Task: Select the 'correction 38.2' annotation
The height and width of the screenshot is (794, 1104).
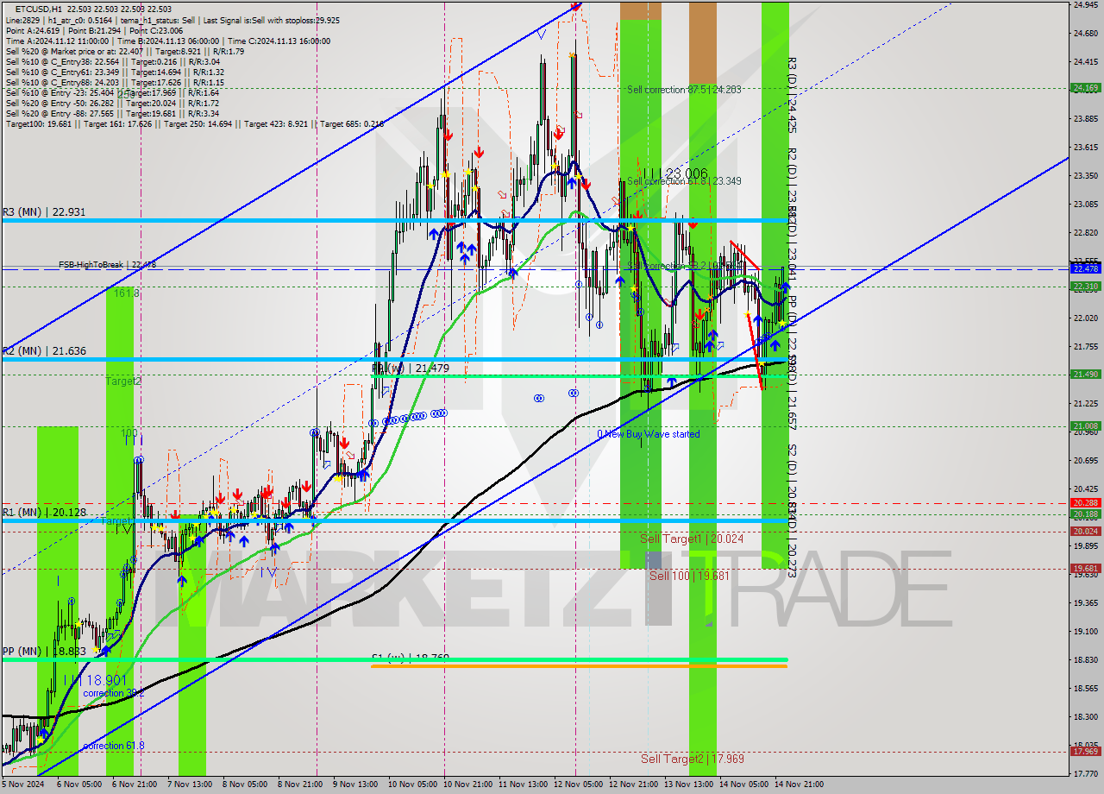Action: coord(113,693)
